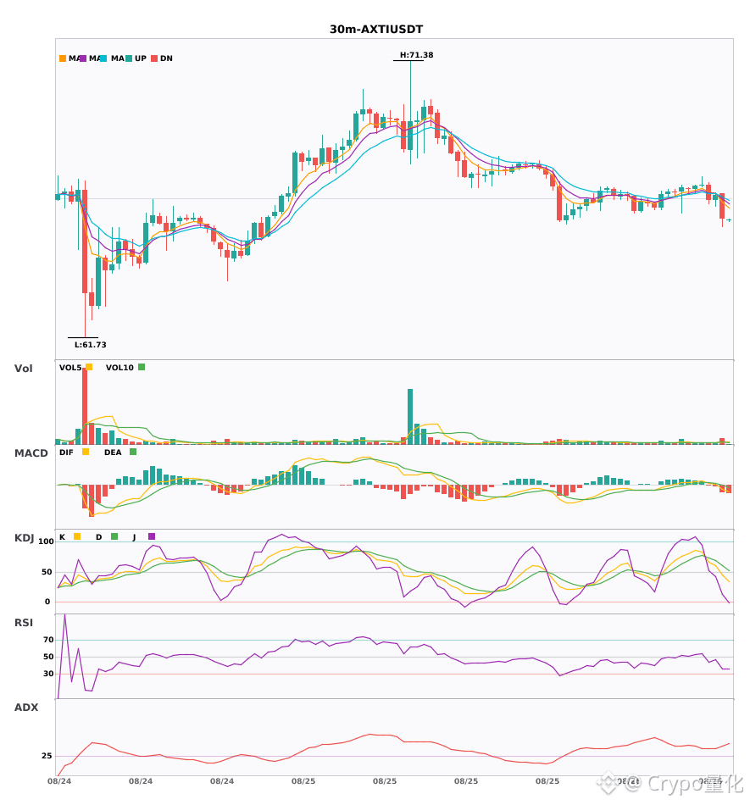Click the DEA legend text

click(x=113, y=452)
